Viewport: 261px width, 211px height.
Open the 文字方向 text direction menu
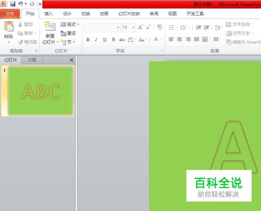[240, 24]
